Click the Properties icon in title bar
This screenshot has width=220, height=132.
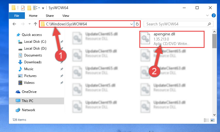tap(23, 8)
